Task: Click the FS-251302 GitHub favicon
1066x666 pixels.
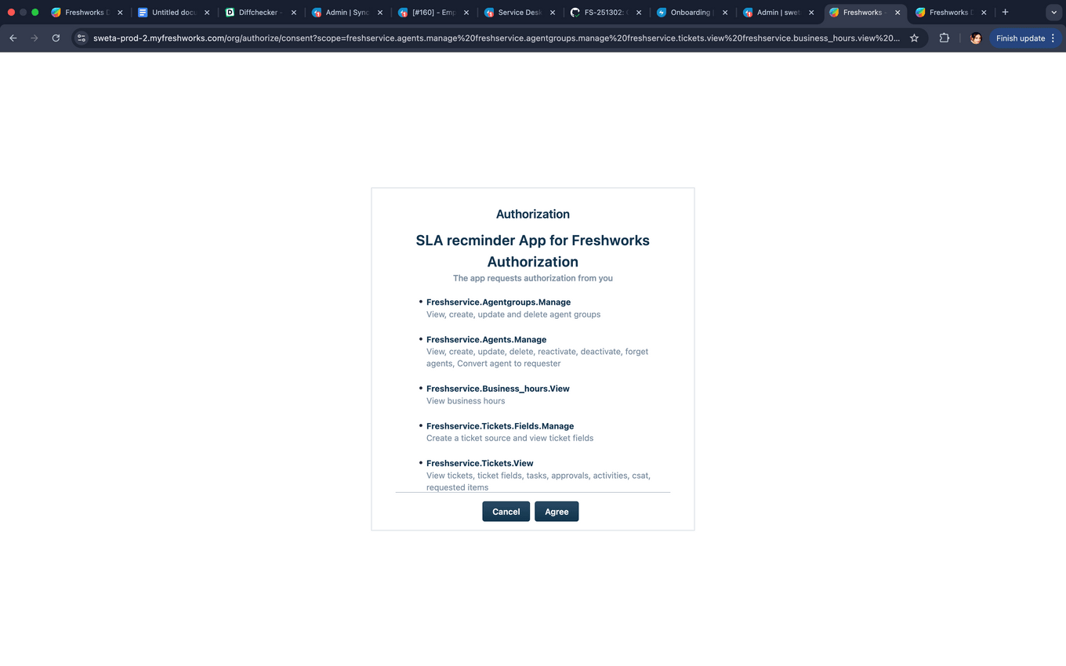Action: click(575, 13)
